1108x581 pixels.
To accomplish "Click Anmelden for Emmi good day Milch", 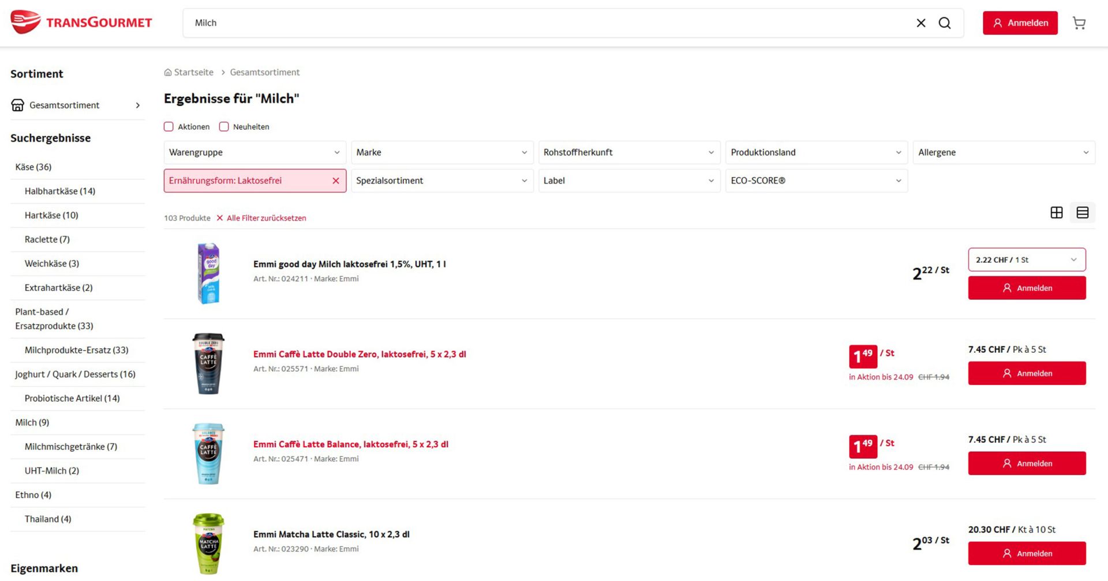I will [x=1027, y=288].
